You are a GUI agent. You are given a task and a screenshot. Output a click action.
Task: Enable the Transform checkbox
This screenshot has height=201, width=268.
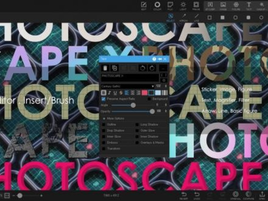pyautogui.click(x=104, y=149)
